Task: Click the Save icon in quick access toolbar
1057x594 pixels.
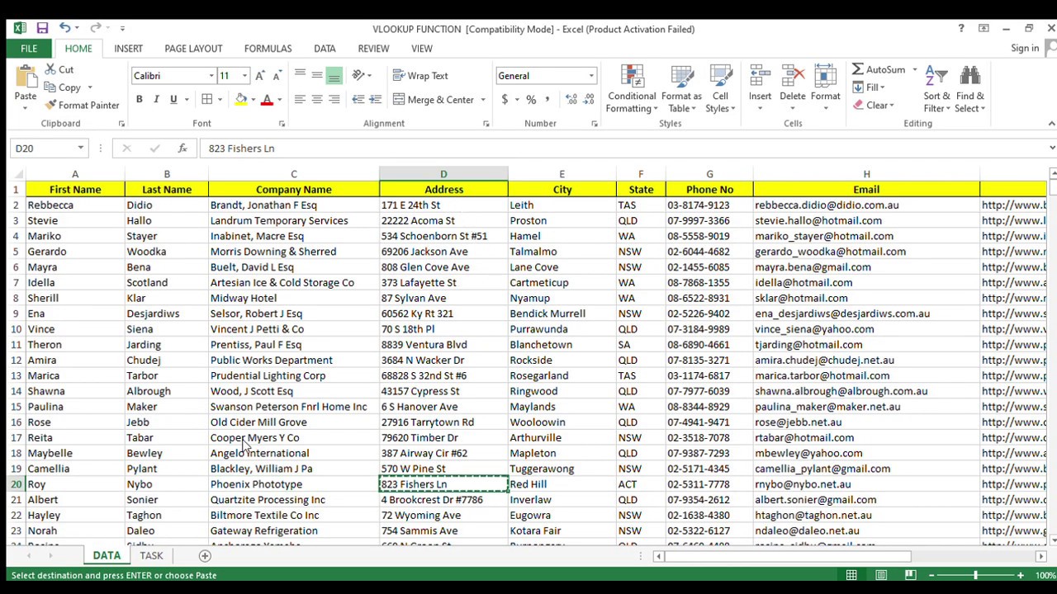Action: 42,28
